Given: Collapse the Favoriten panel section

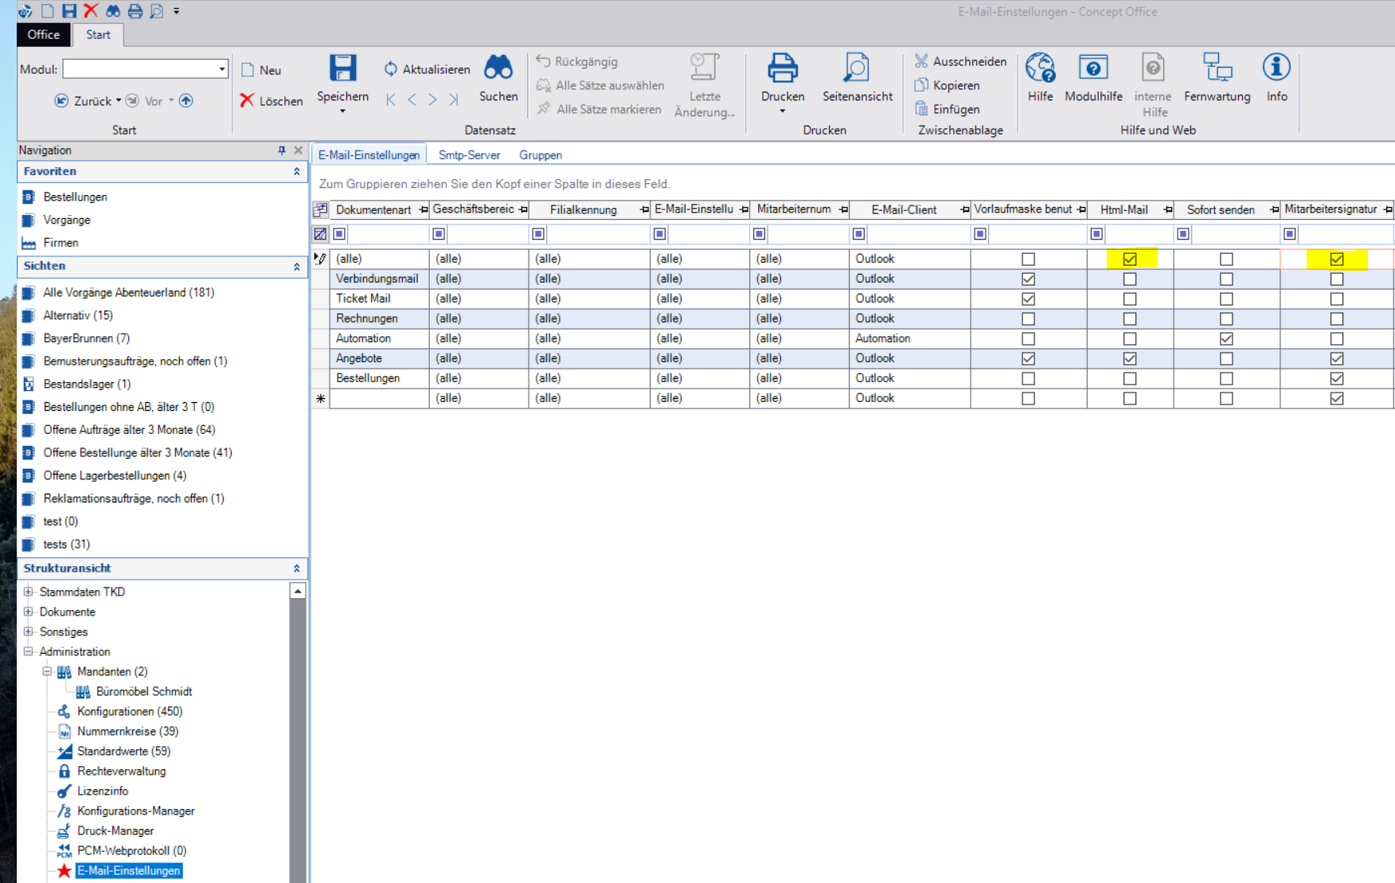Looking at the screenshot, I should pos(296,171).
